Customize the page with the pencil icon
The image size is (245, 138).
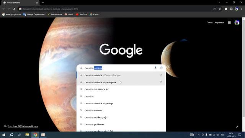[x=237, y=127]
